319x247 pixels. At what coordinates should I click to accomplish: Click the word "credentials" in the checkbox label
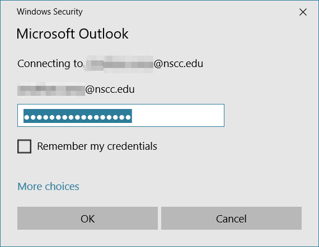point(132,146)
